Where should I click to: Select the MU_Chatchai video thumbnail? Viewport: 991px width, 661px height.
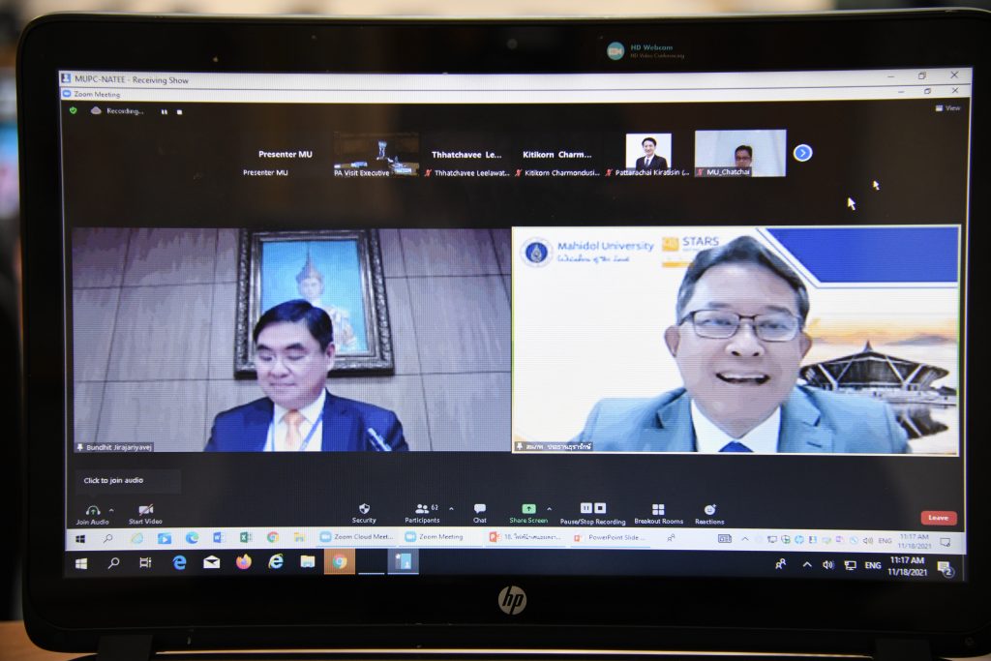pyautogui.click(x=739, y=153)
